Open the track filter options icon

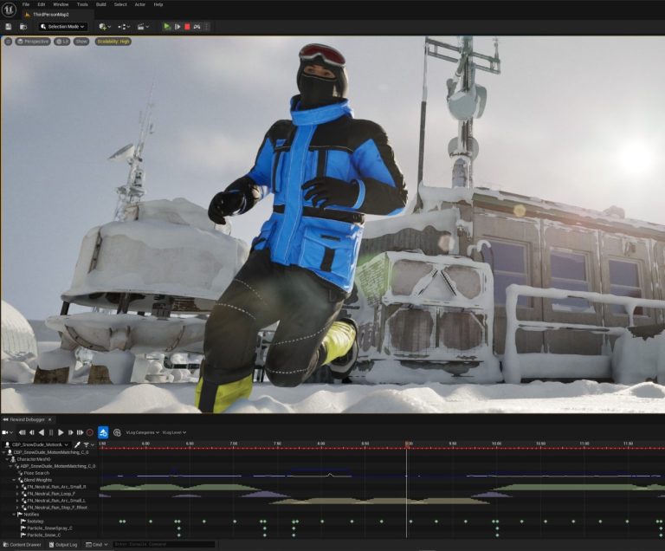tap(88, 444)
